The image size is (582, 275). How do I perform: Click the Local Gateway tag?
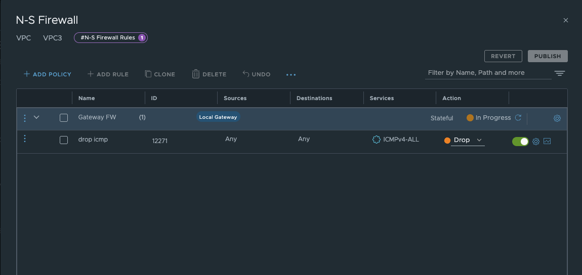pyautogui.click(x=218, y=117)
